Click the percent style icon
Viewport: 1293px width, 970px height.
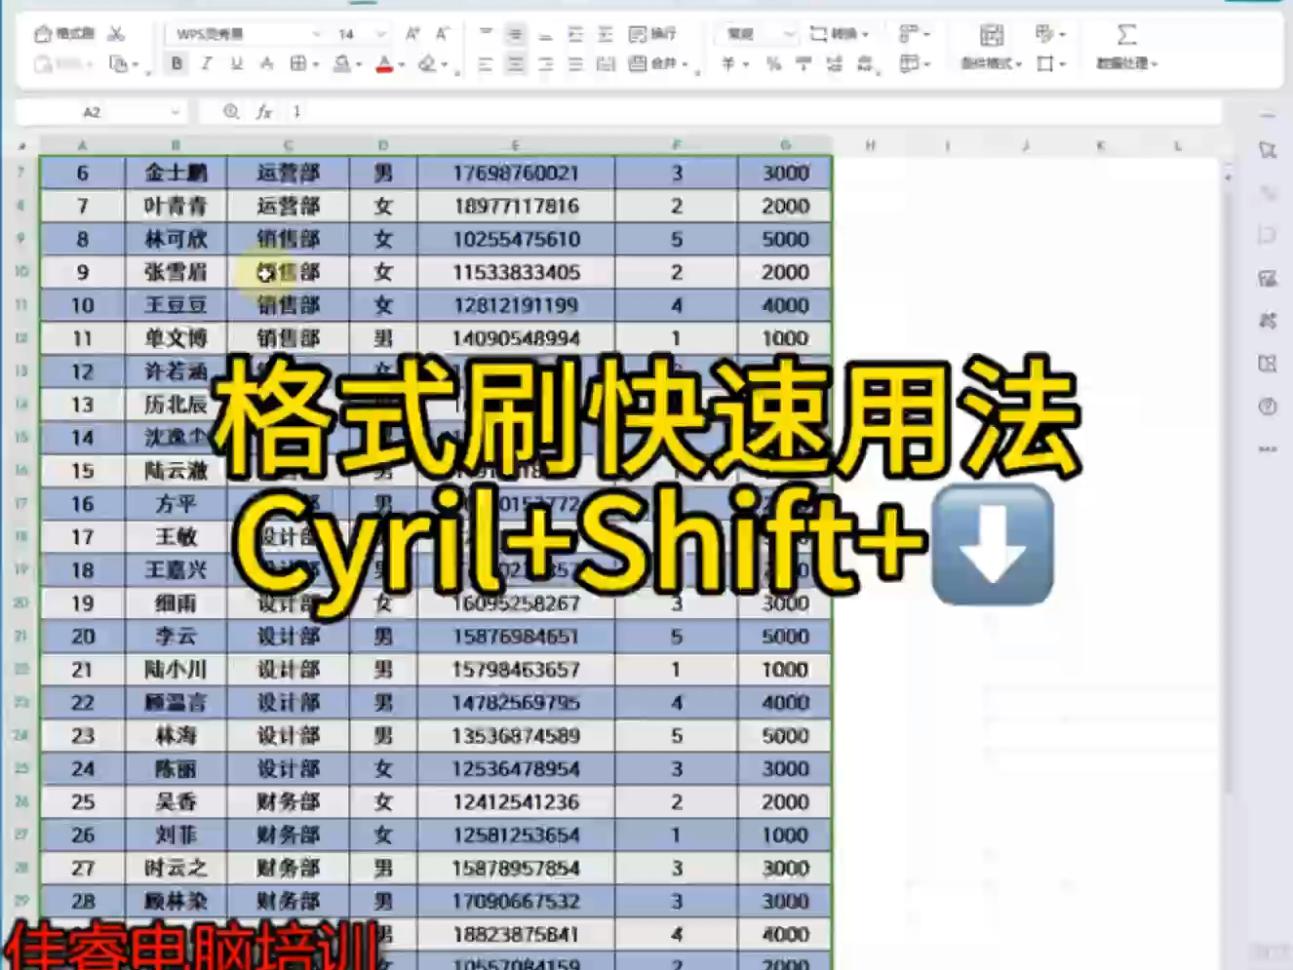[773, 64]
